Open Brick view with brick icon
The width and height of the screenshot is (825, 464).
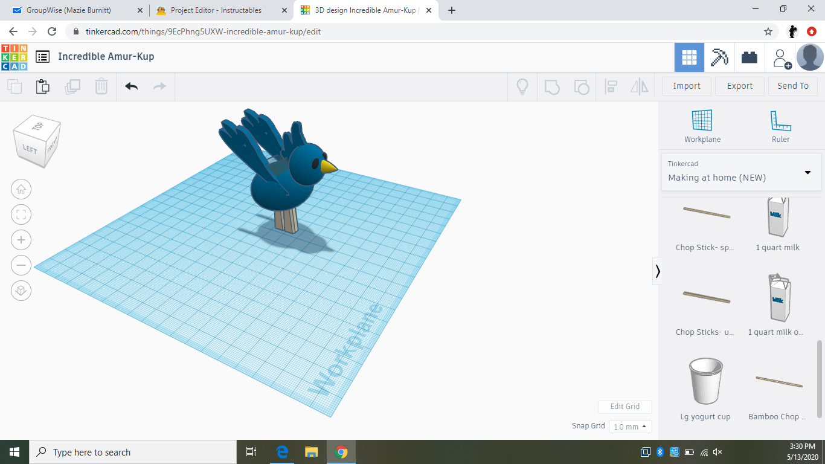click(750, 57)
